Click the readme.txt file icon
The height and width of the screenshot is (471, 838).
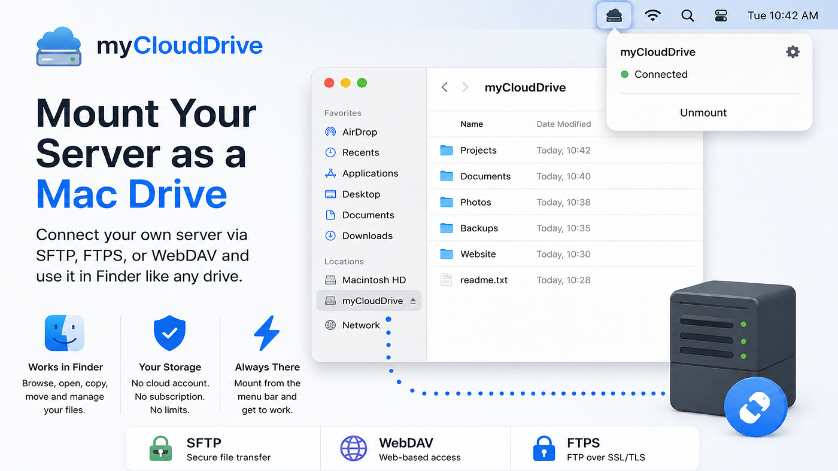tap(446, 280)
